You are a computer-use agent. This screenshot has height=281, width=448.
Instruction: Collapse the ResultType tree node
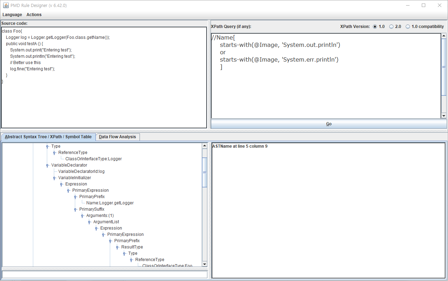(x=117, y=247)
